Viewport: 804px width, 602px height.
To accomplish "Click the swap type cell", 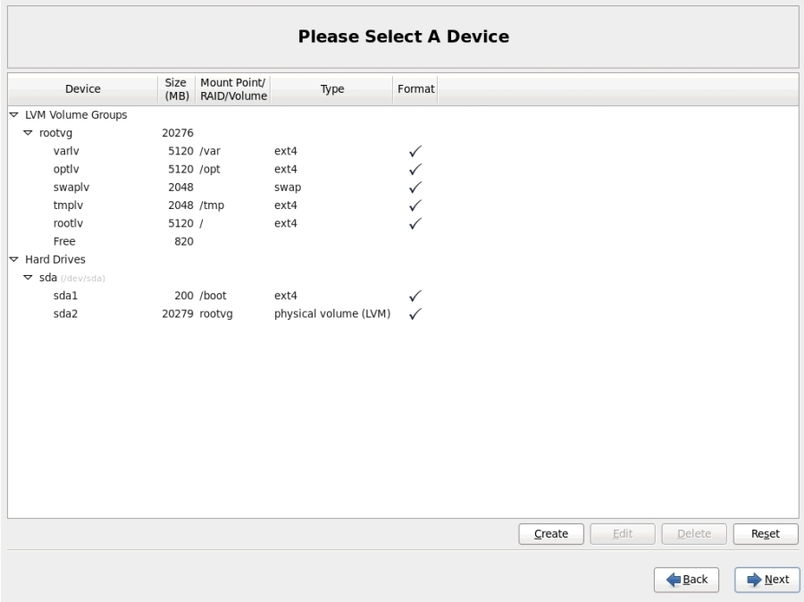I will click(288, 188).
